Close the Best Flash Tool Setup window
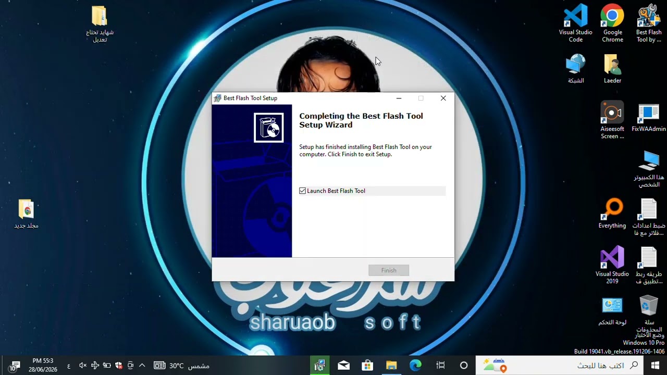667x375 pixels. [443, 98]
